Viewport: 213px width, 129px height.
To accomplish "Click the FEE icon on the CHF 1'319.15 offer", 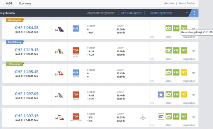I will 176,51.
